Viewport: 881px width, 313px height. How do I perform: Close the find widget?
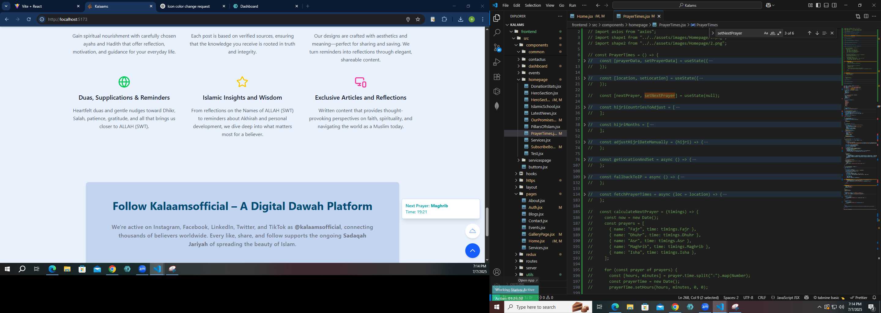(x=832, y=33)
